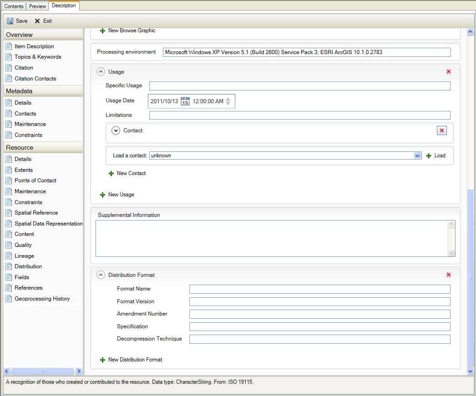The image size is (476, 396).
Task: Increase the usage time with the stepper
Action: click(229, 99)
